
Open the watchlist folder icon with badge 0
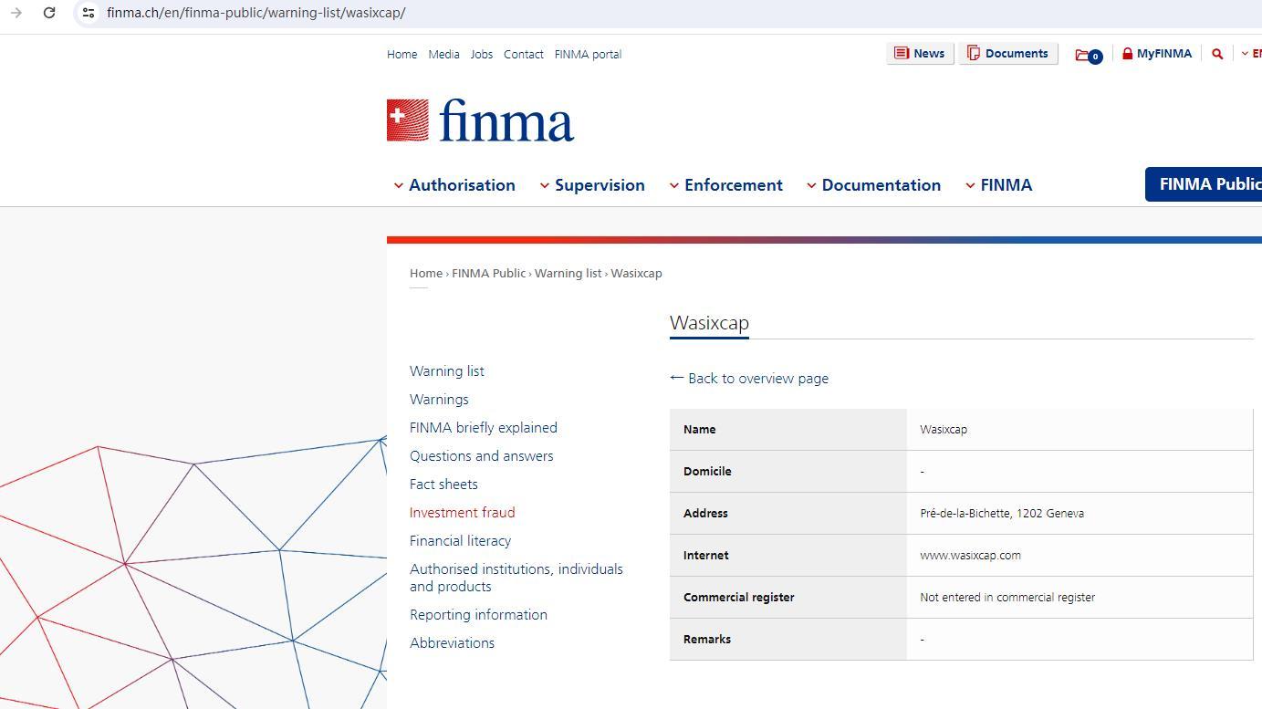pyautogui.click(x=1088, y=56)
